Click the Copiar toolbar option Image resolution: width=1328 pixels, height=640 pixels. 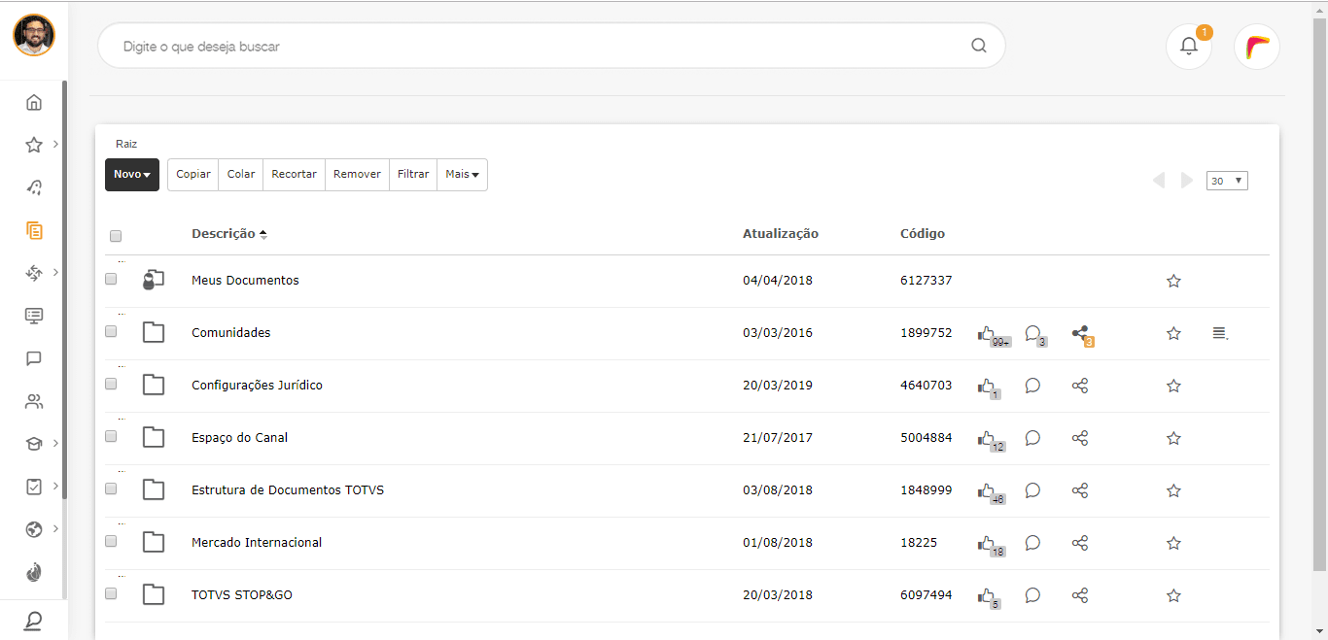coord(193,175)
